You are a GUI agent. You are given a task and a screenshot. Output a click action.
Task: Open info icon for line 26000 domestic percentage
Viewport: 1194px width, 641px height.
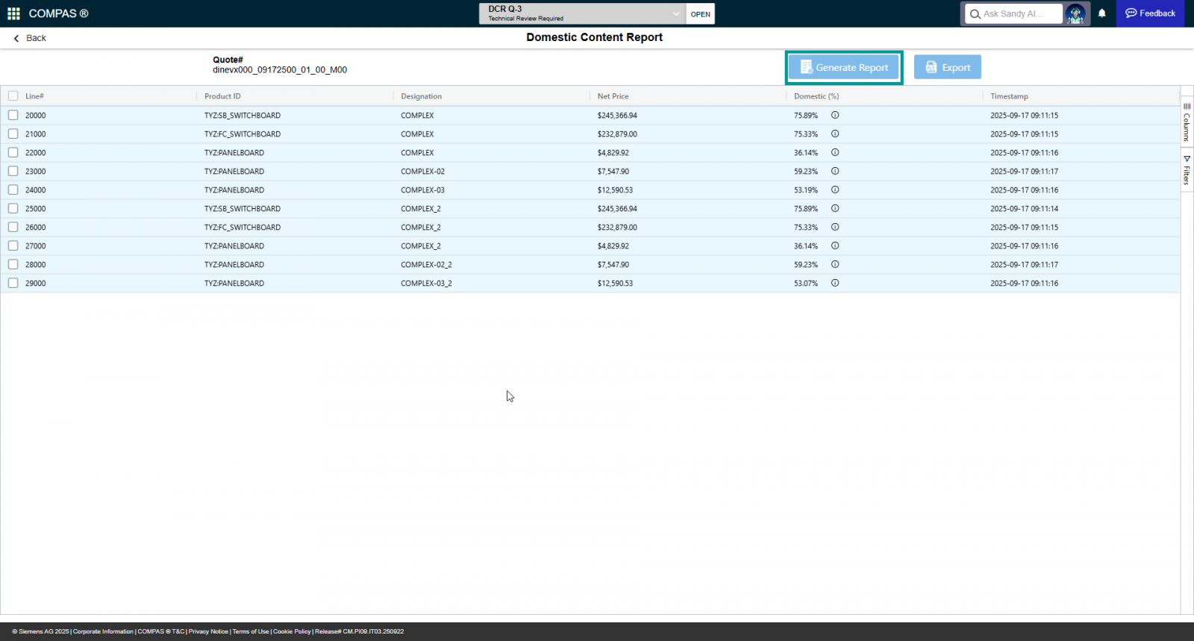(835, 227)
